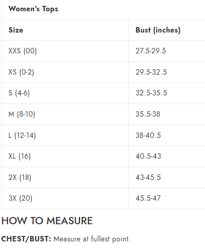Click the CHEST/BUST measuring instruction text

click(66, 239)
